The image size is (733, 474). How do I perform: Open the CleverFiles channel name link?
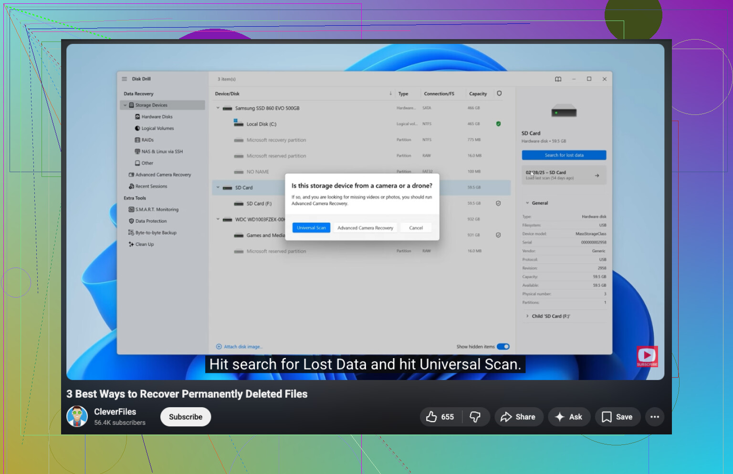[x=115, y=412]
